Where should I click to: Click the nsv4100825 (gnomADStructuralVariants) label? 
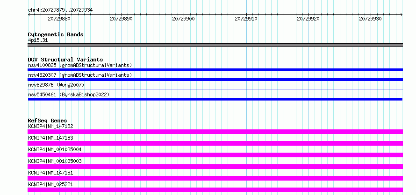click(x=80, y=65)
